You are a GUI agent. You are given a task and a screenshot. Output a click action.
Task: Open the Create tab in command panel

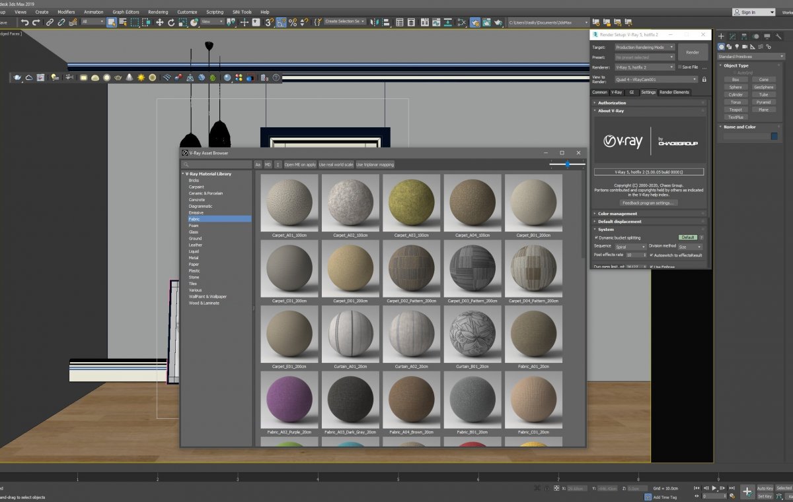click(x=722, y=36)
